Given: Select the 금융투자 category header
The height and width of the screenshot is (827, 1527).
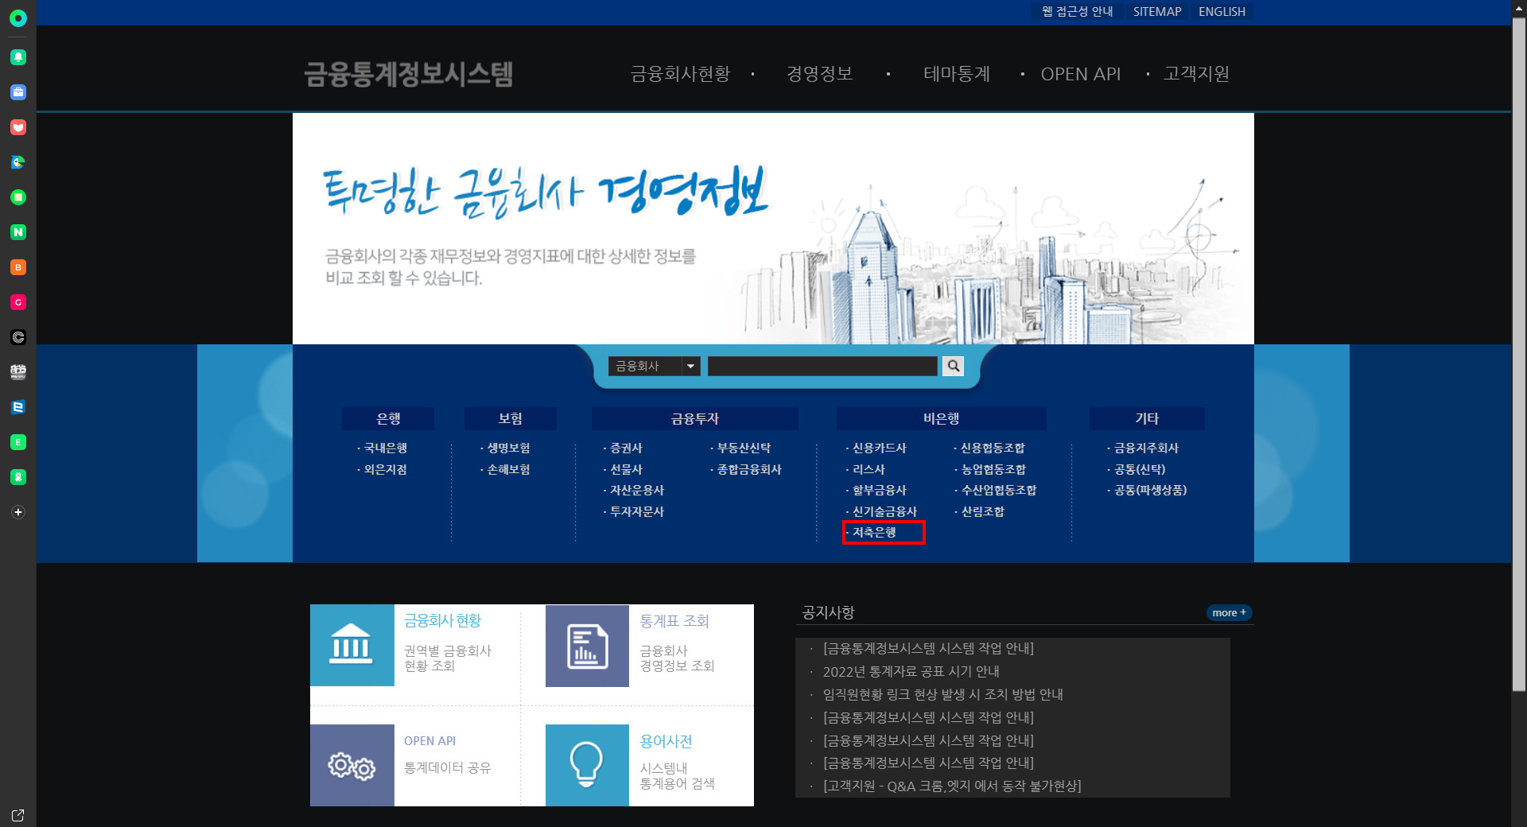Looking at the screenshot, I should [695, 418].
